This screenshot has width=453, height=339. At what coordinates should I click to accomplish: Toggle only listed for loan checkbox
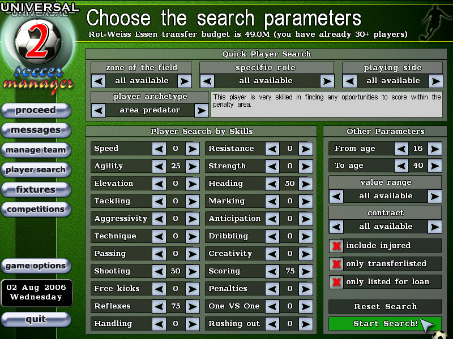coord(336,282)
